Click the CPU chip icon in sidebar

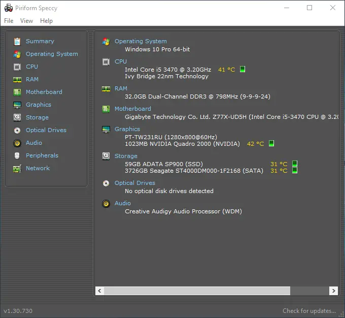17,67
